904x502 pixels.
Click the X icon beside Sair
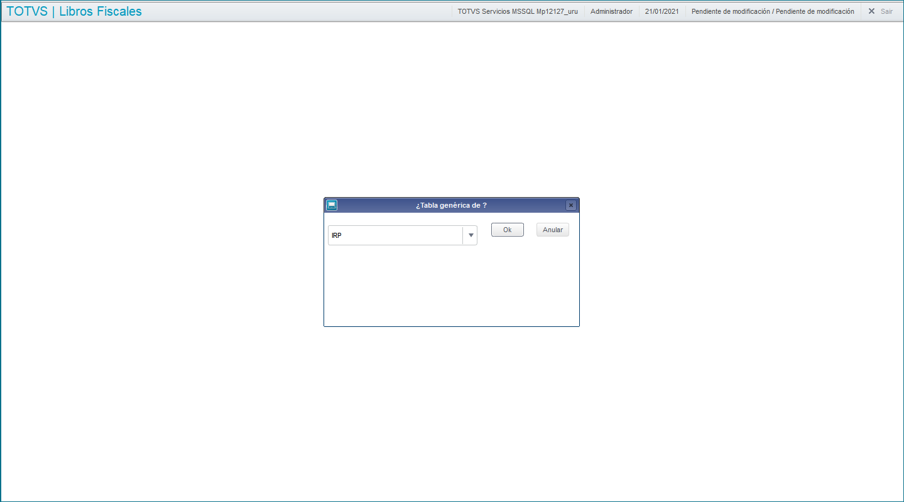point(871,11)
